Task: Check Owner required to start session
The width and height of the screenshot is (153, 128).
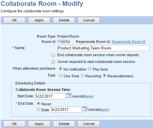Action: [x=53, y=62]
